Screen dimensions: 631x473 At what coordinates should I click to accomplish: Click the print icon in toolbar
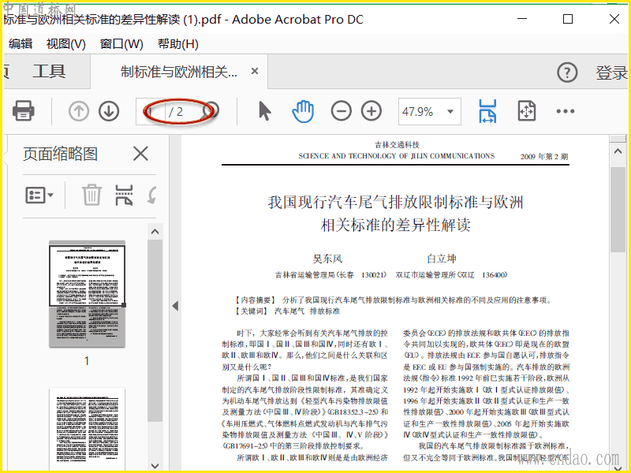[x=24, y=111]
